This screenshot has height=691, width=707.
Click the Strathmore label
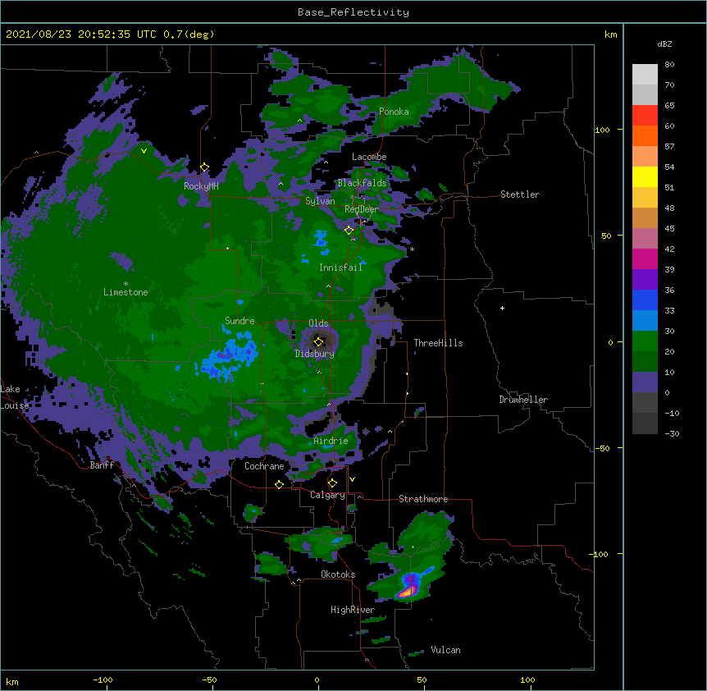(423, 499)
